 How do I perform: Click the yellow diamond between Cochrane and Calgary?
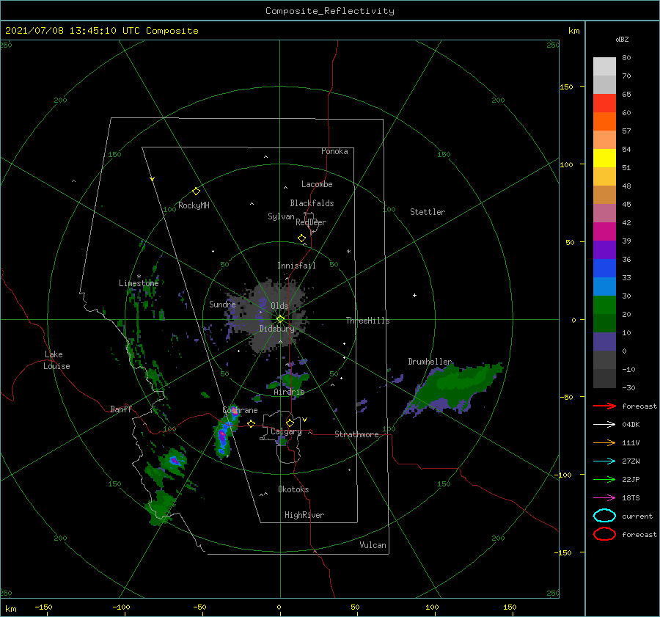252,423
